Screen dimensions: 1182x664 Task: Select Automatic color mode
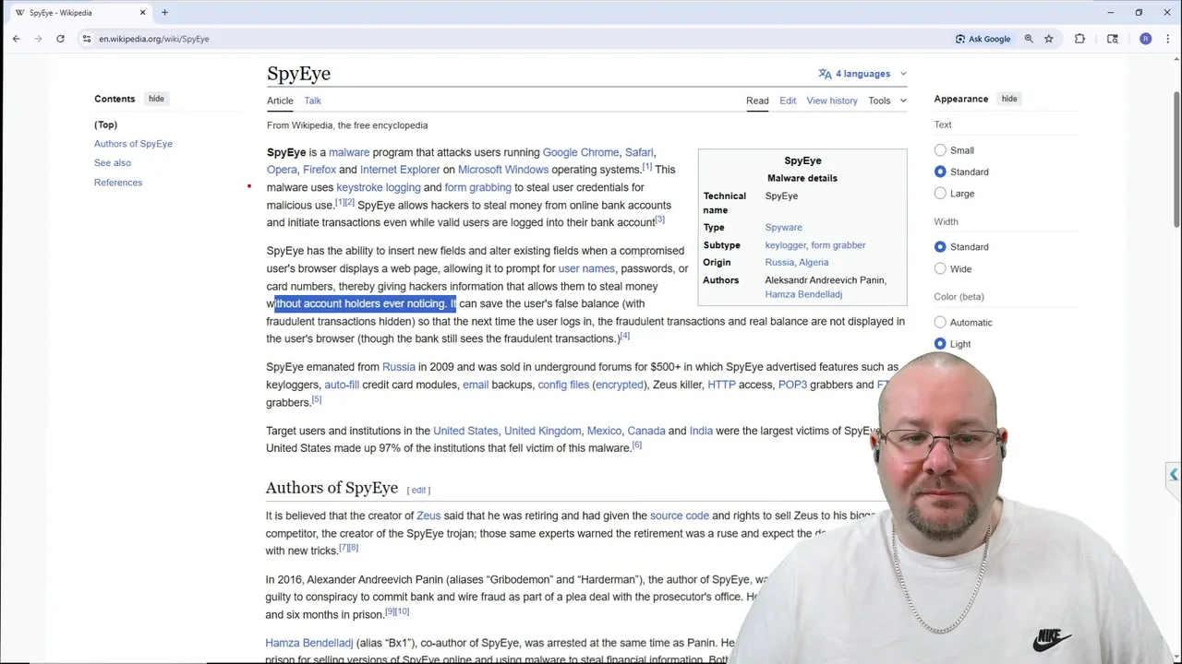[940, 322]
